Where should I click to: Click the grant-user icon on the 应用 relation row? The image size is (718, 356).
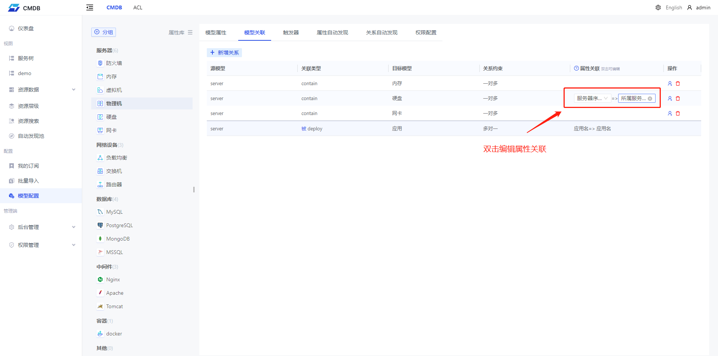pos(669,128)
